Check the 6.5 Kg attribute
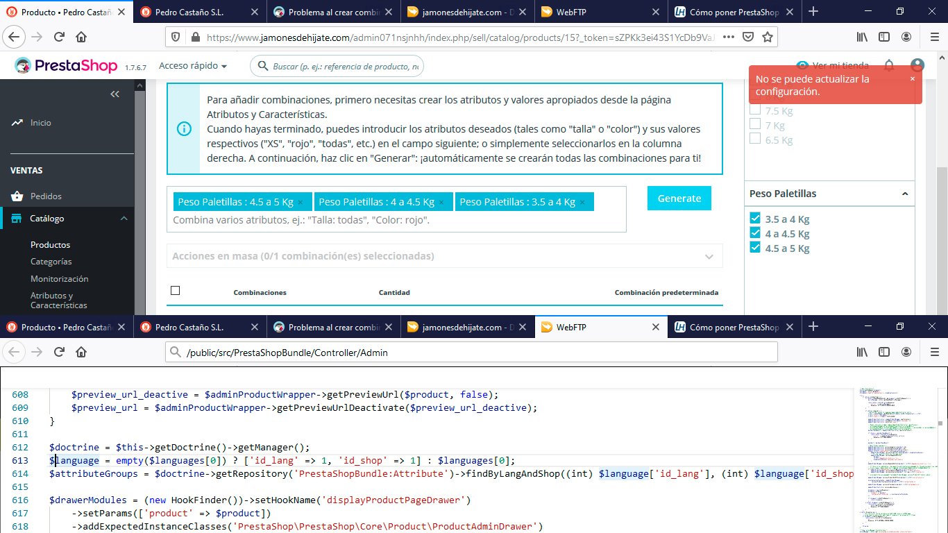Image resolution: width=948 pixels, height=533 pixels. [x=755, y=139]
